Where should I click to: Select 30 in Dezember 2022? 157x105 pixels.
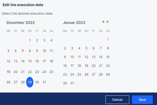pos(37,82)
